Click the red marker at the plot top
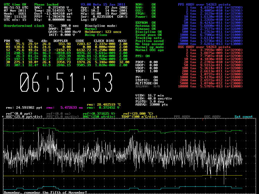The image size is (259, 194). (x=203, y=119)
